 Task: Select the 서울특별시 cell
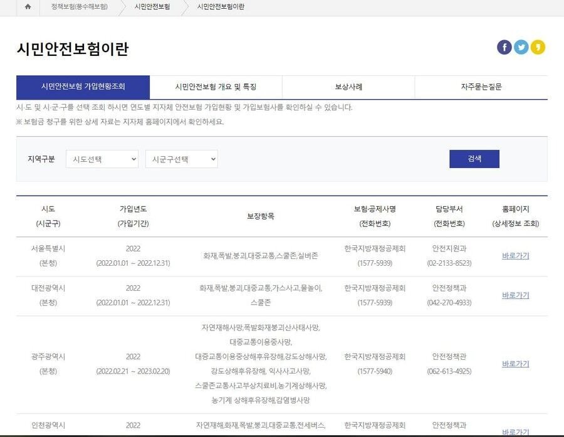[48, 256]
